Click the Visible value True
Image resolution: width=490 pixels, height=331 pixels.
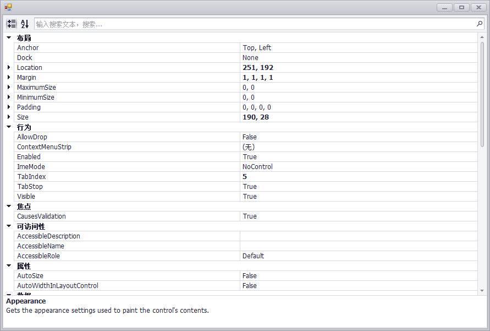tap(359, 197)
